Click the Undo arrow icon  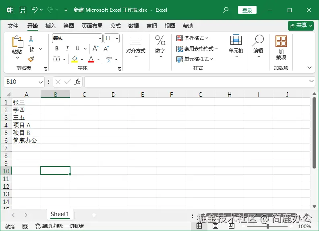click(35, 10)
